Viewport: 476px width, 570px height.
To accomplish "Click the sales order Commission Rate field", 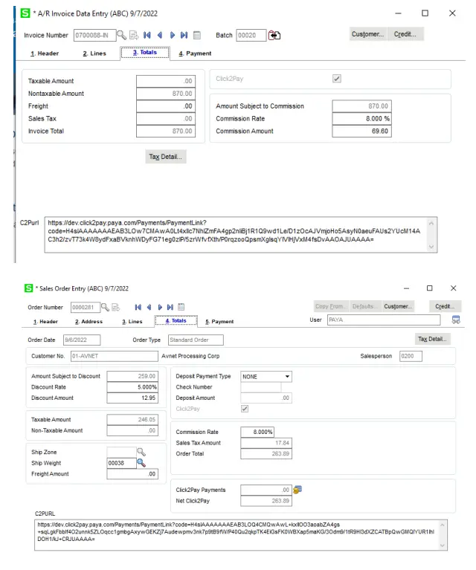I will coord(257,432).
